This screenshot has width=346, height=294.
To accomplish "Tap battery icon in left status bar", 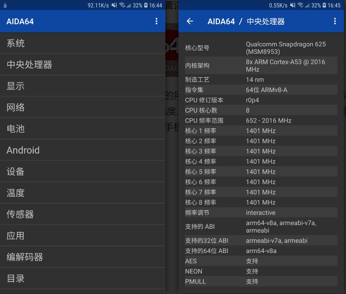I will point(146,5).
